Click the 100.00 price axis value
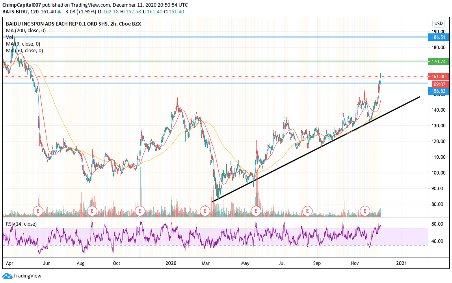 click(x=439, y=173)
